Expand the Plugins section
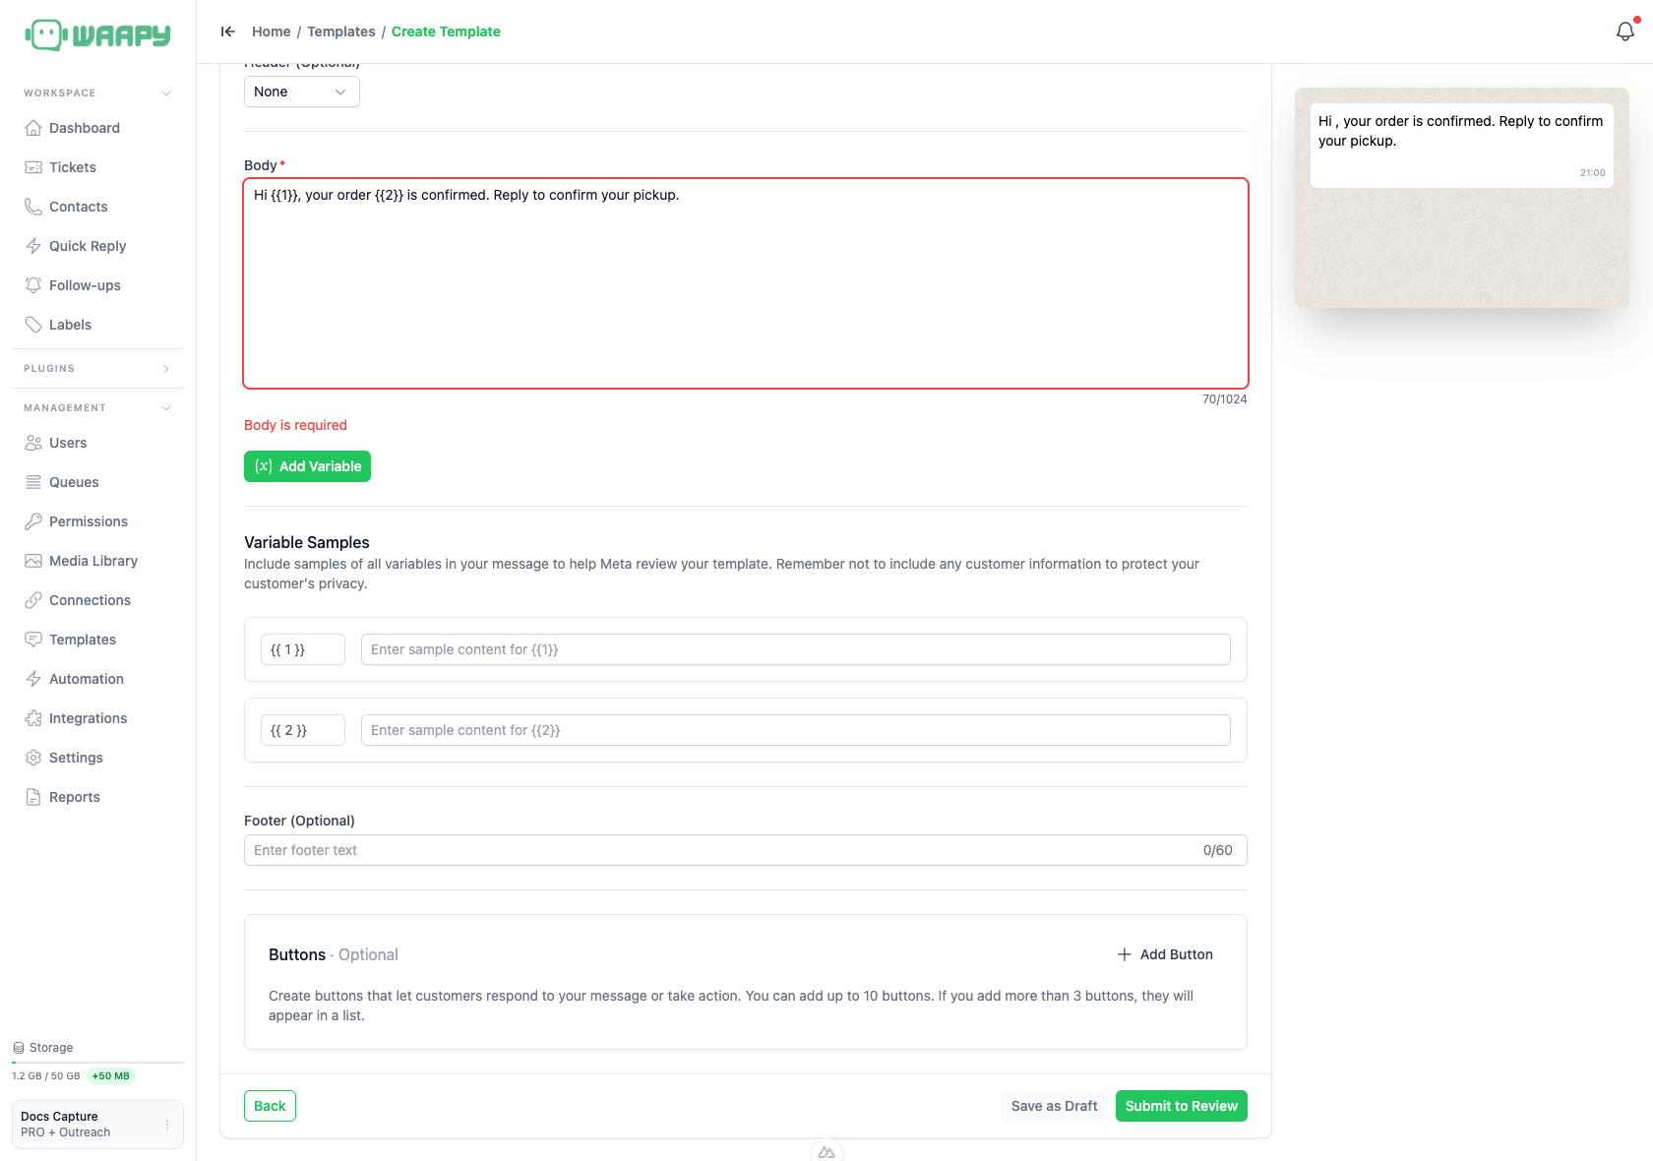 click(x=166, y=369)
